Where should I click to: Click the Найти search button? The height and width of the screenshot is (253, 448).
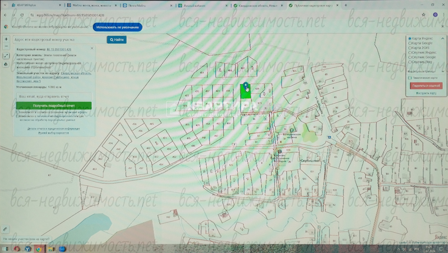[x=117, y=40]
